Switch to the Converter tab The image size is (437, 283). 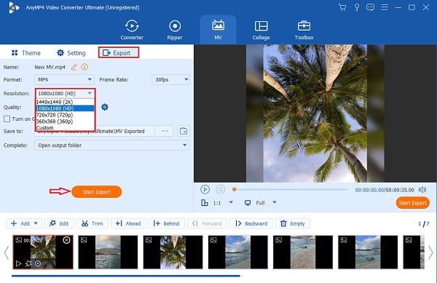point(132,30)
